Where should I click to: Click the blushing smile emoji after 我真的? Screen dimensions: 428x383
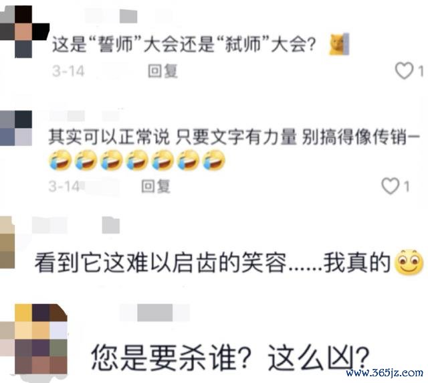pos(409,262)
